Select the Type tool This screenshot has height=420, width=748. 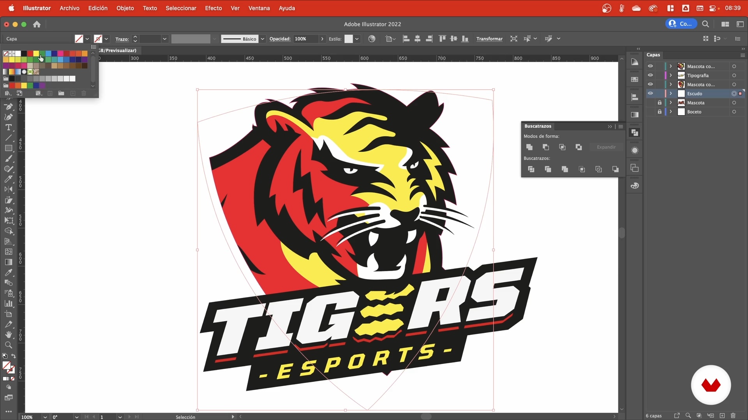tap(8, 128)
